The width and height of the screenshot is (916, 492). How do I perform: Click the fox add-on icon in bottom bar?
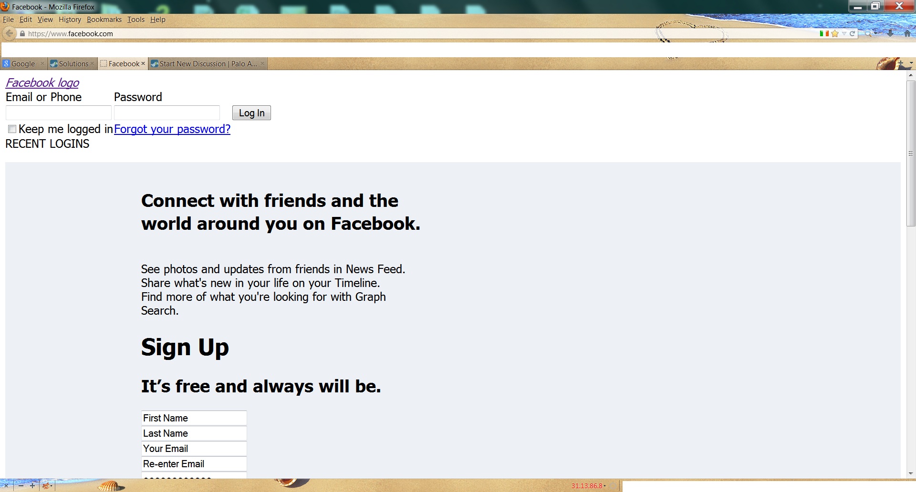tap(47, 486)
